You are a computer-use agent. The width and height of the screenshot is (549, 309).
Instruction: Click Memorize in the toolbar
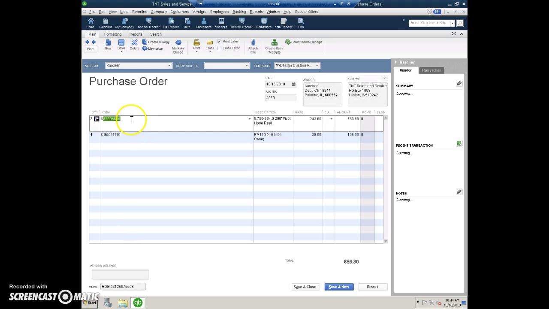[x=152, y=48]
